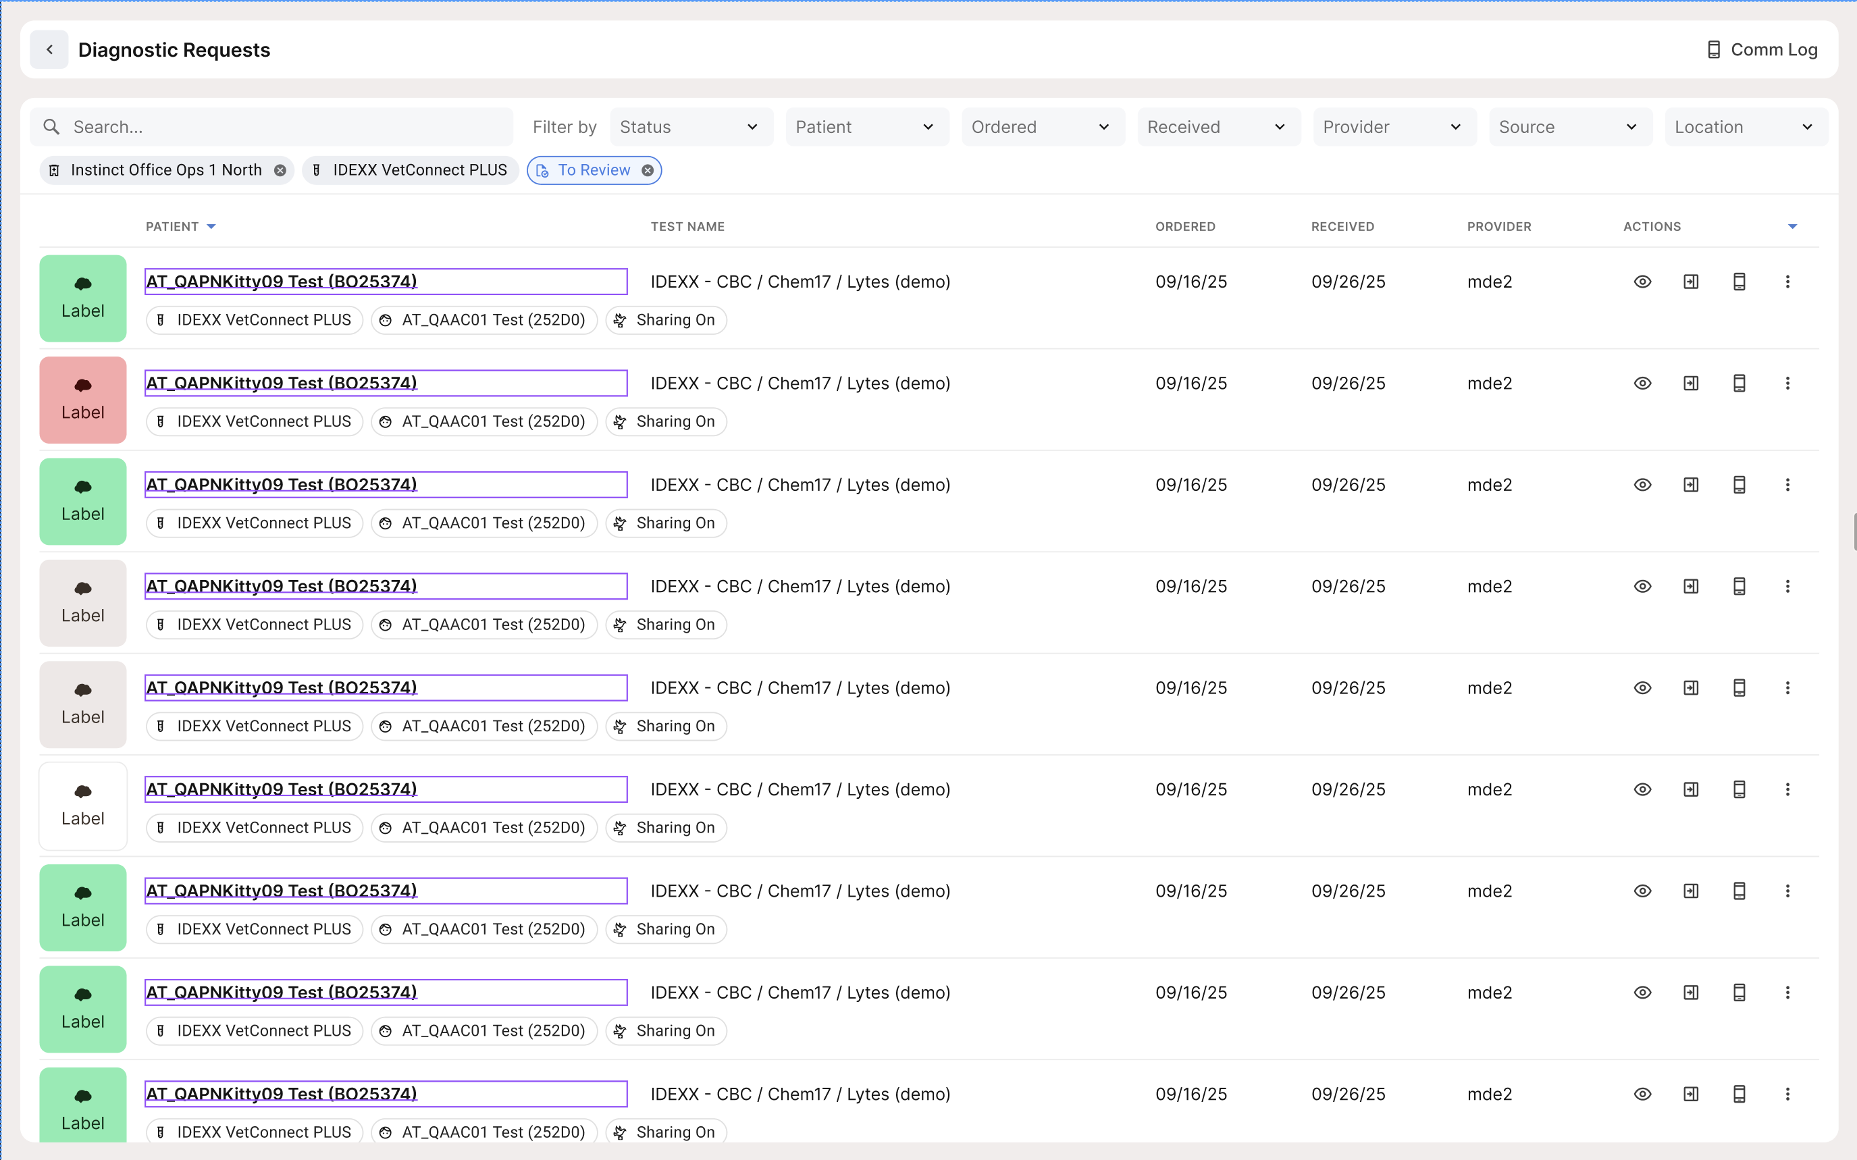The width and height of the screenshot is (1857, 1160).
Task: Open the three-dot menu in the first row
Action: tap(1787, 282)
